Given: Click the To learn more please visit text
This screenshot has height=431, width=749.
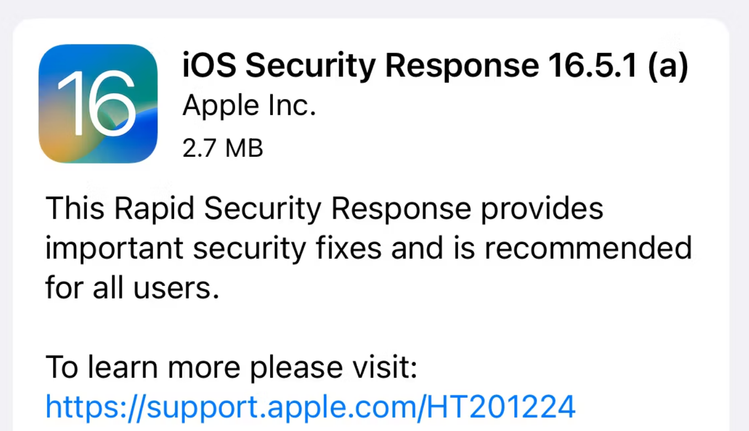Looking at the screenshot, I should 231,368.
